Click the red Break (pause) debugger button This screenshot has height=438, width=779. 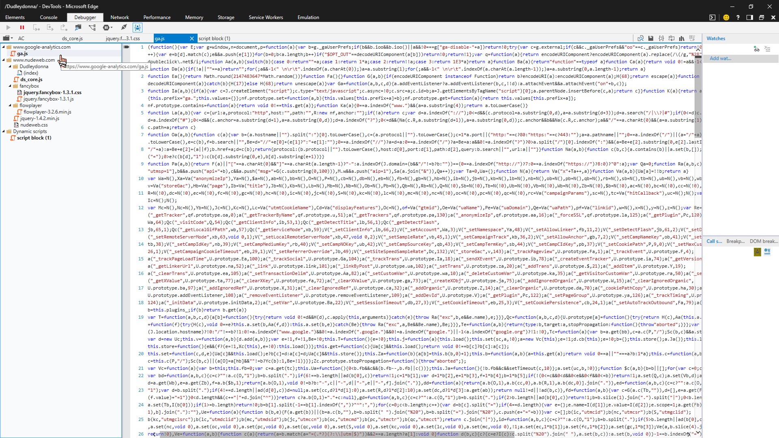tap(22, 28)
